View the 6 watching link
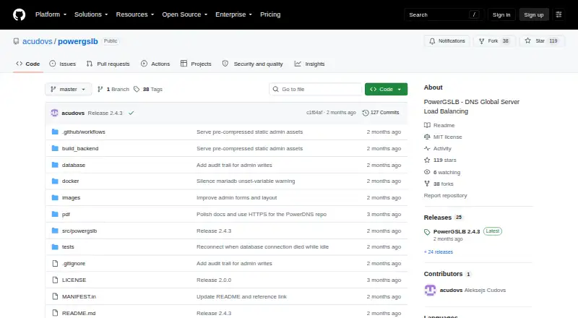Viewport: 578px width, 318px height. (x=442, y=172)
